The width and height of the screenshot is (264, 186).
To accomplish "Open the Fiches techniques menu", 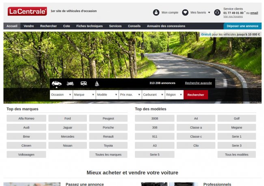I will 89,26.
